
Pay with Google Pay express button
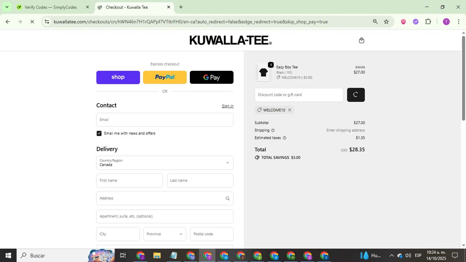pos(212,77)
